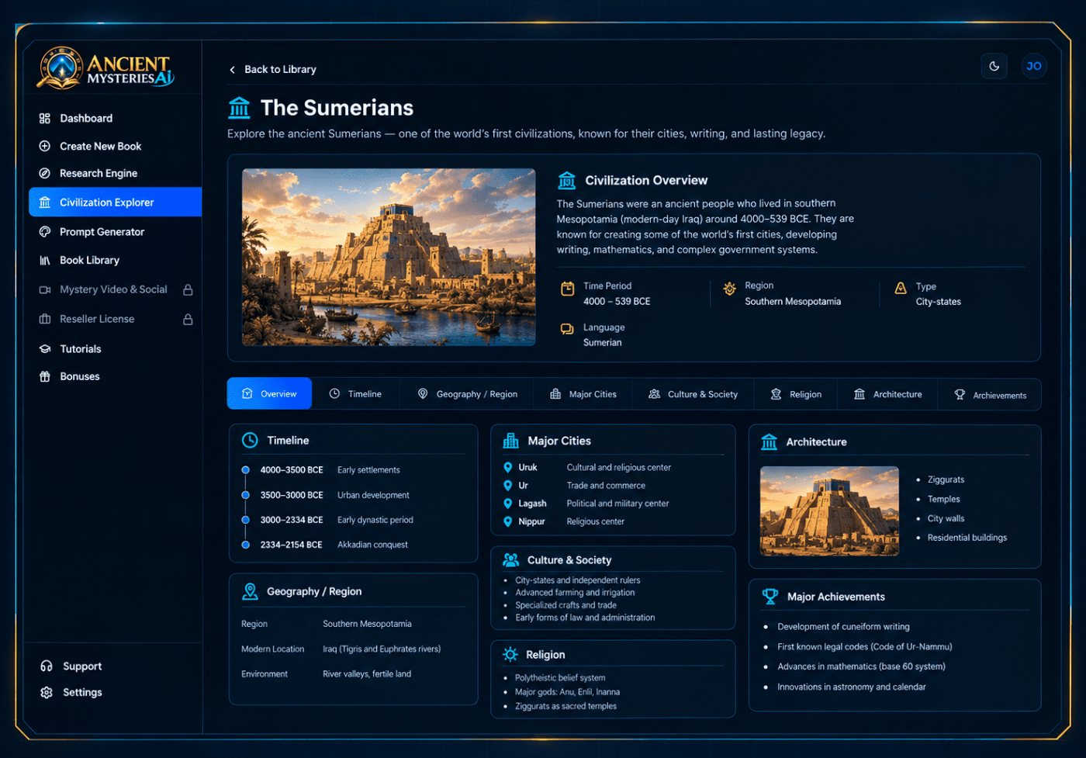Click the Dashboard grid icon

coord(45,119)
